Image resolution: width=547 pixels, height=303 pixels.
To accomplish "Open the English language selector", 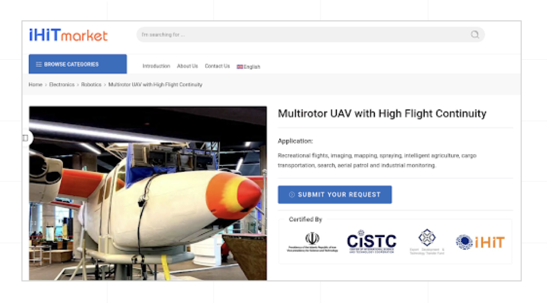I will [x=248, y=67].
